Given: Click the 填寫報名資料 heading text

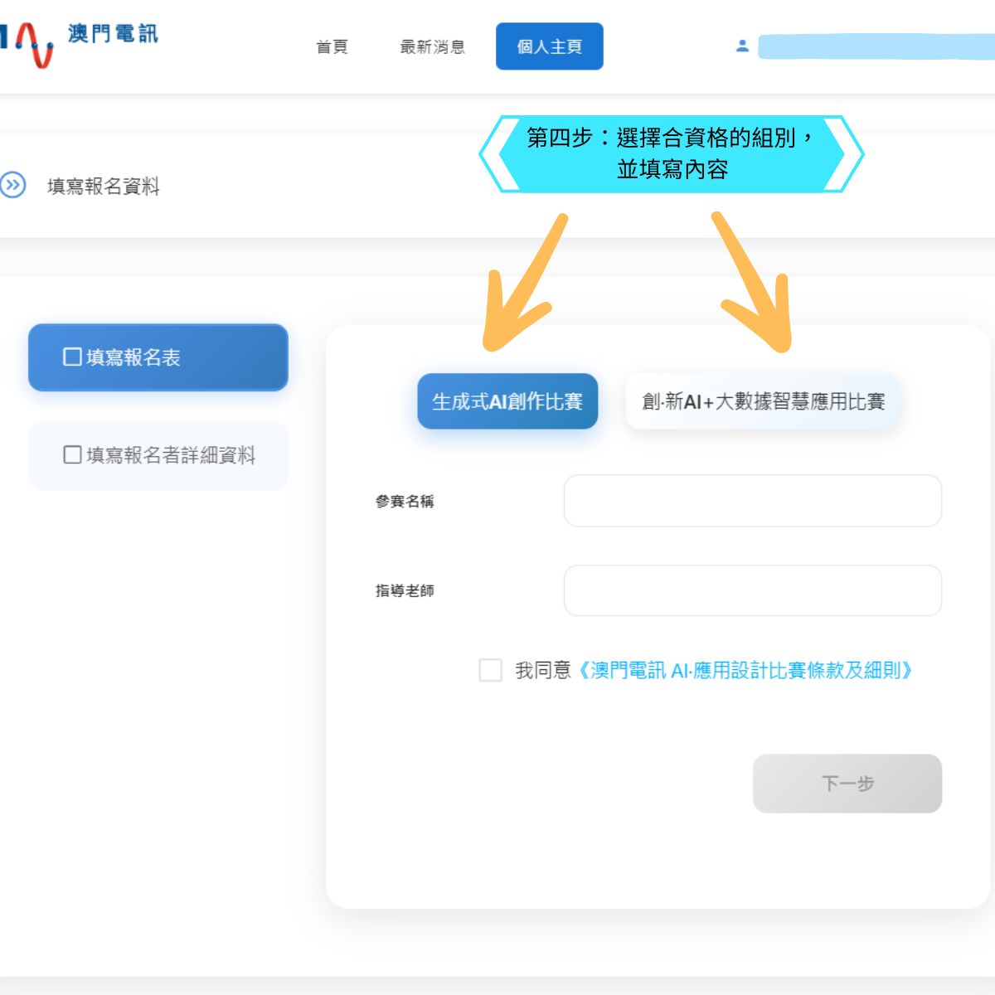Looking at the screenshot, I should 104,186.
